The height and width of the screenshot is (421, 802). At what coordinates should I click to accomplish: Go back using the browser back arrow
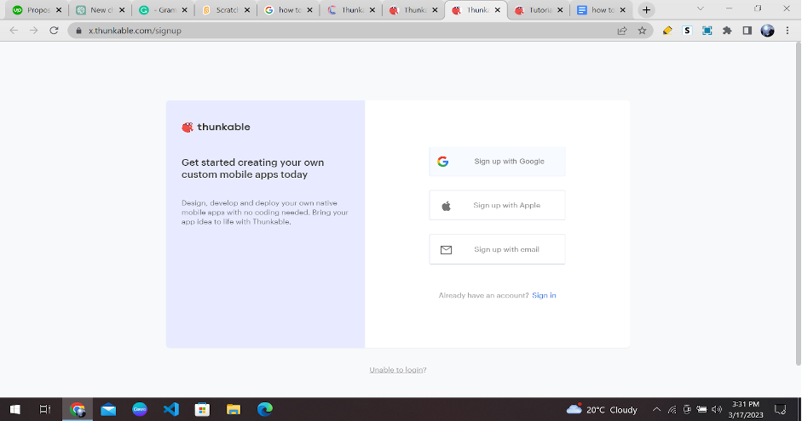click(14, 31)
